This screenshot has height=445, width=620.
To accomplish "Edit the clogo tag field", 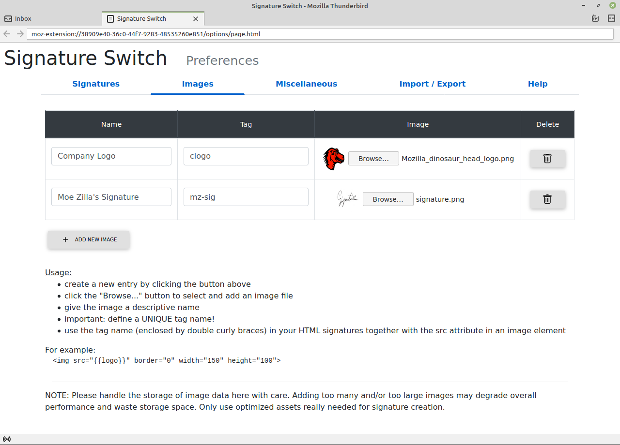I will (x=246, y=156).
